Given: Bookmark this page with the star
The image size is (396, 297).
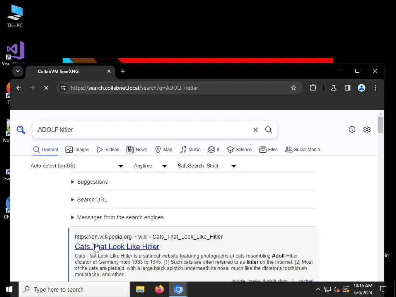Looking at the screenshot, I should pyautogui.click(x=293, y=88).
